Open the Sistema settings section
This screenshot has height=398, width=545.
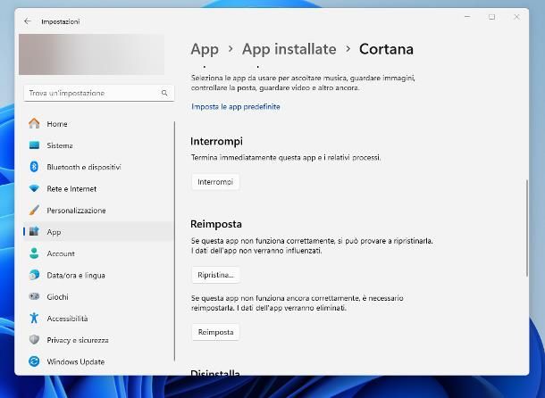pyautogui.click(x=98, y=145)
